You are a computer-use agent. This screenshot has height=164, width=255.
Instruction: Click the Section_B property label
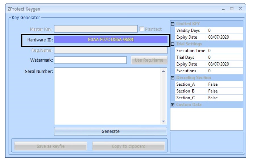pos(186,91)
